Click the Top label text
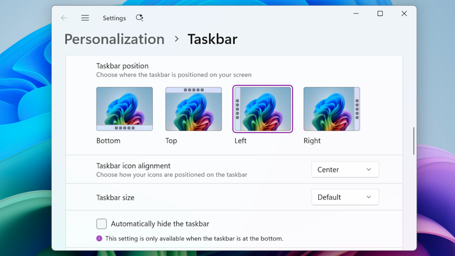This screenshot has width=455, height=256. pos(171,141)
